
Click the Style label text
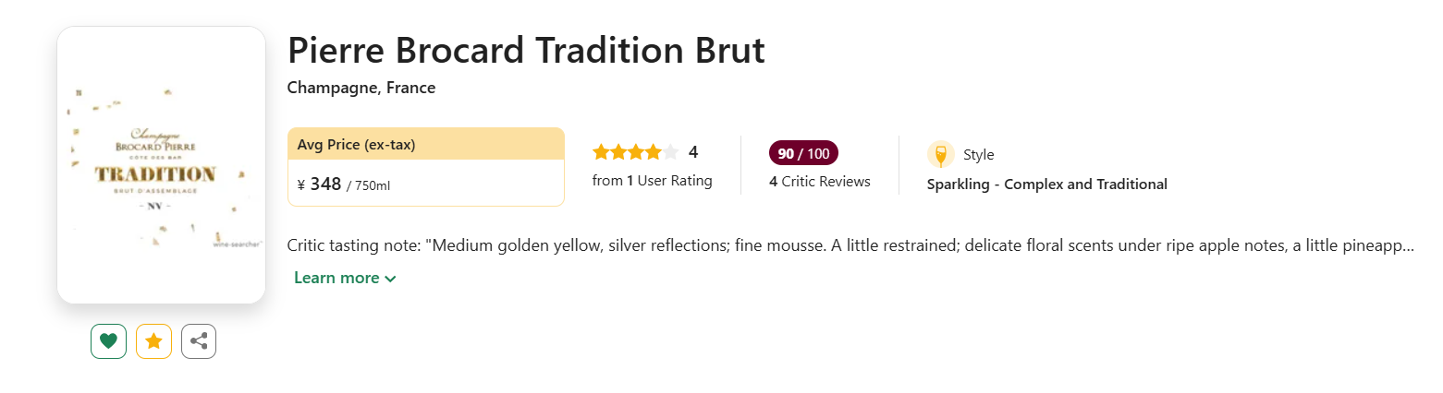pyautogui.click(x=978, y=155)
